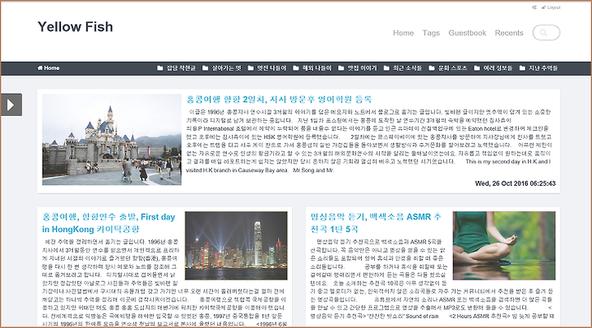Open the 해외 나들이 category
The width and height of the screenshot is (592, 328).
coord(312,68)
